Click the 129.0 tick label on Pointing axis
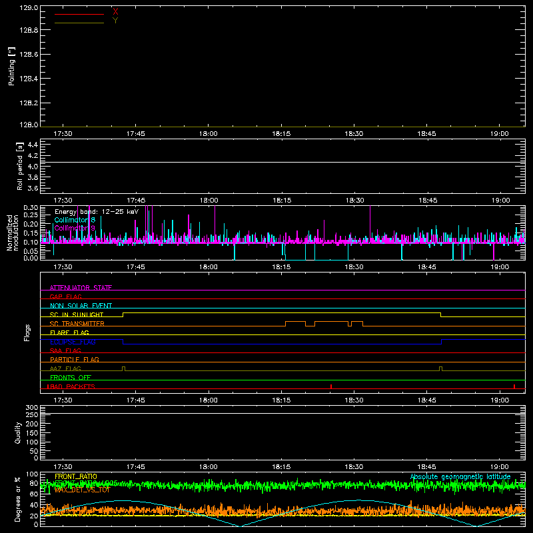 tap(29, 7)
